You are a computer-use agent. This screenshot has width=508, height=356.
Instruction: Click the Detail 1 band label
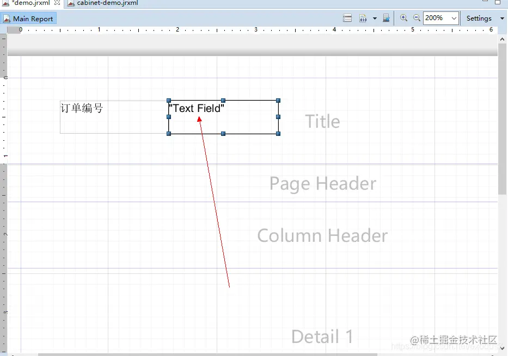pos(322,336)
